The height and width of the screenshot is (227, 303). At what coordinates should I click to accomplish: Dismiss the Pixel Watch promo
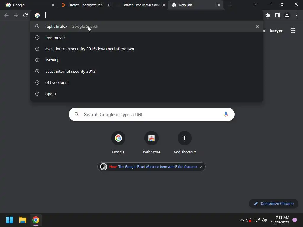click(201, 167)
